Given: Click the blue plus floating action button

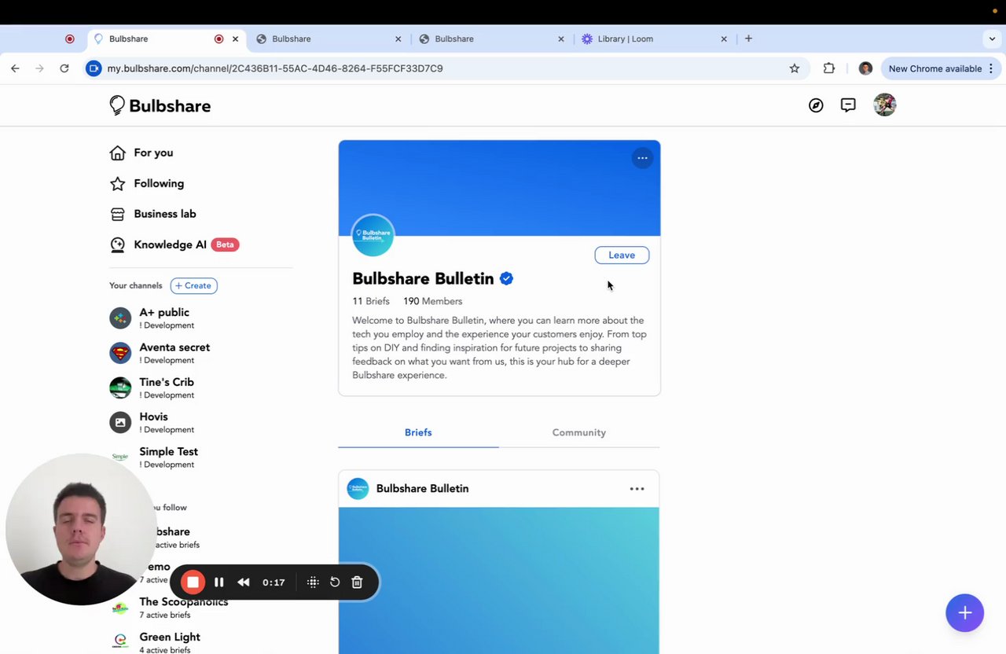Looking at the screenshot, I should pyautogui.click(x=965, y=613).
